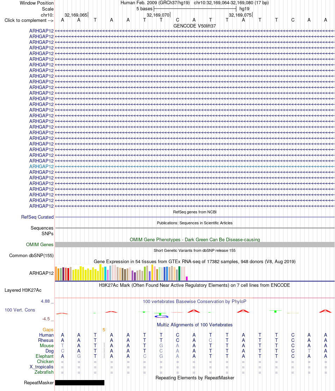Click the RepeatMasker track label
Viewport: 335px width, 391px height.
pyautogui.click(x=39, y=383)
